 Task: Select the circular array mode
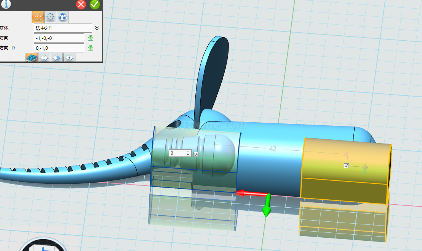(50, 17)
